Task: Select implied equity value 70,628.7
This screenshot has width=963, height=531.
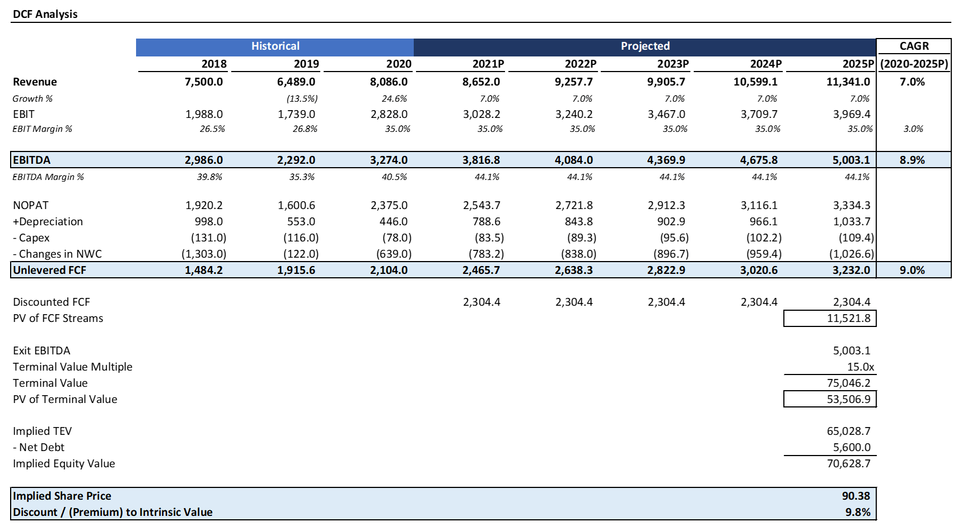Action: point(849,463)
